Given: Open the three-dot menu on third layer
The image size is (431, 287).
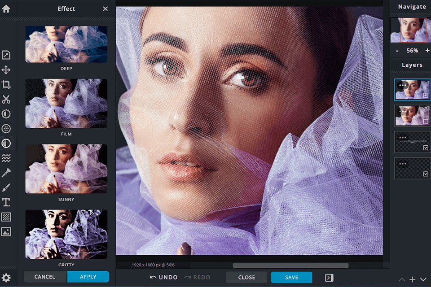Looking at the screenshot, I should click(403, 137).
